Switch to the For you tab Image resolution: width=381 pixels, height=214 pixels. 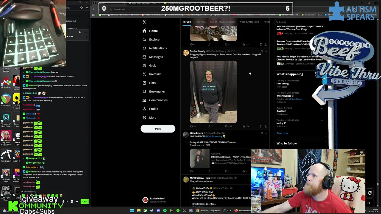187,22
